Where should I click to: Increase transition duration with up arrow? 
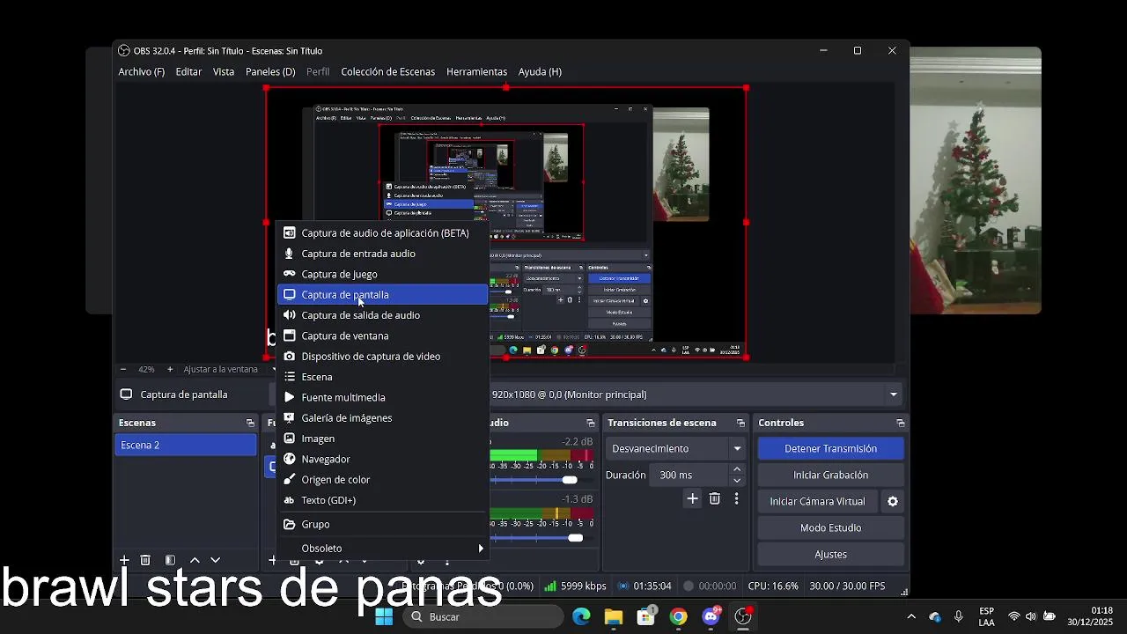(x=737, y=469)
